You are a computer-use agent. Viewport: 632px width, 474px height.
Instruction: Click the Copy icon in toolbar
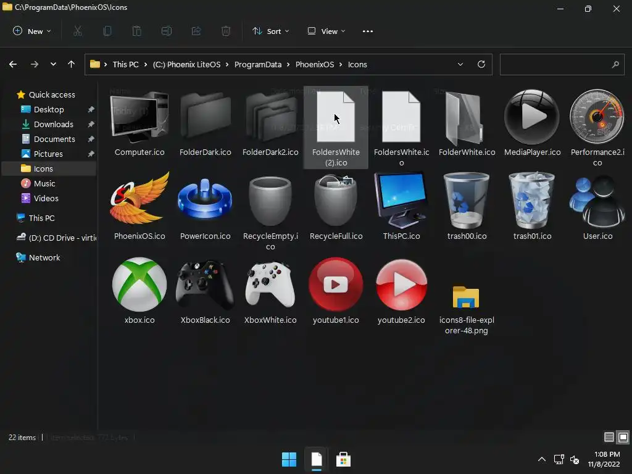point(107,31)
